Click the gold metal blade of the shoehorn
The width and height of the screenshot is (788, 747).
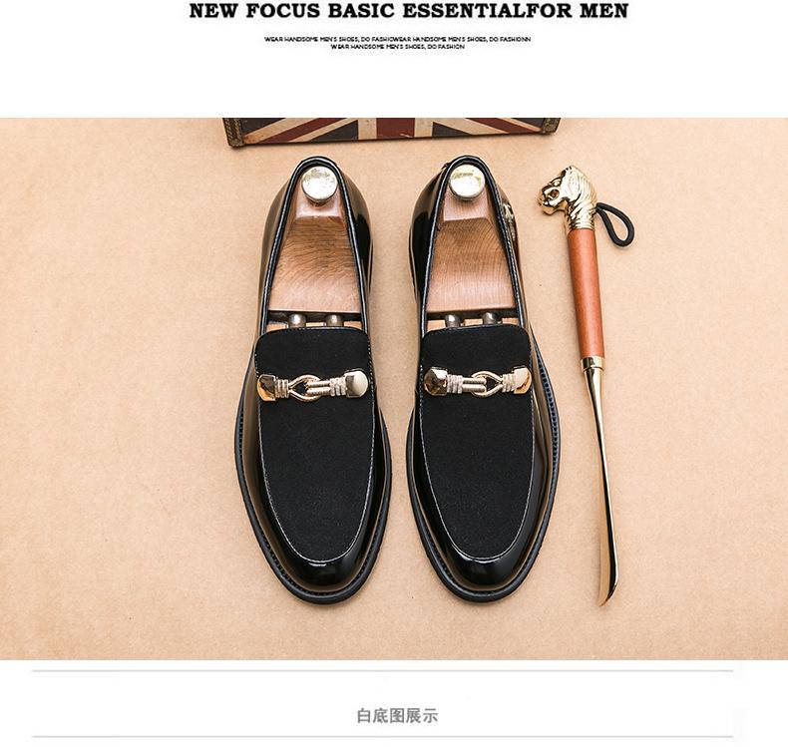tap(601, 483)
